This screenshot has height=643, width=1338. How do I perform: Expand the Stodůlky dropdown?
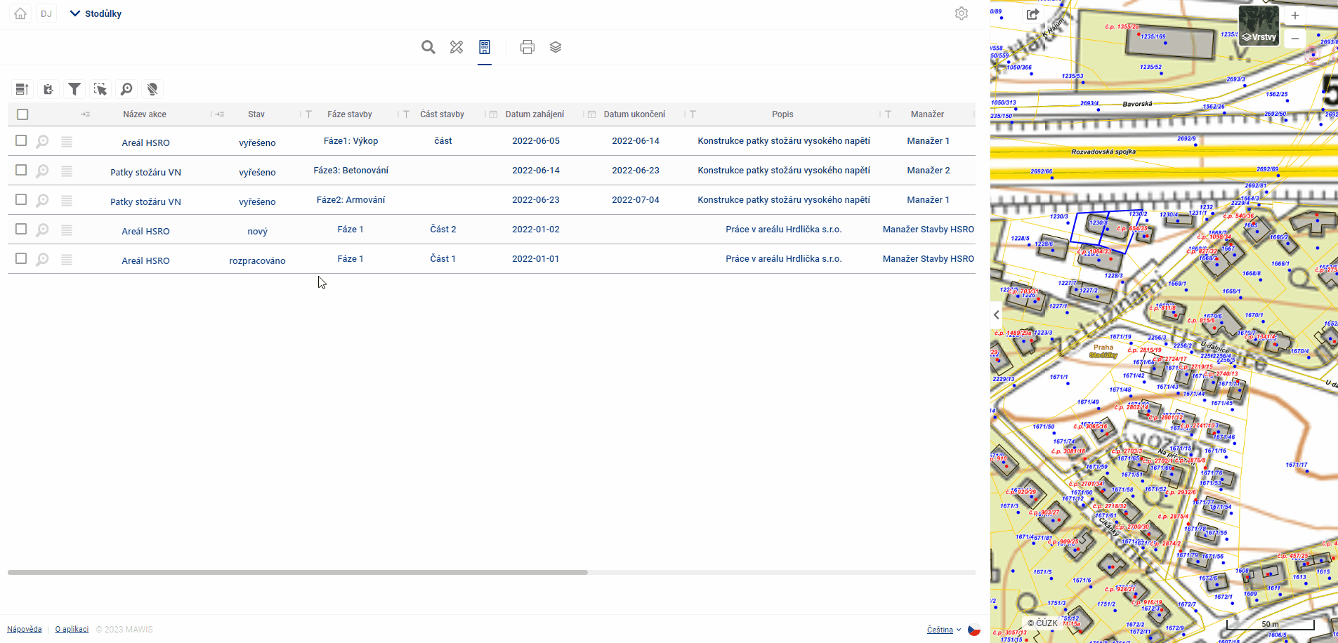point(96,13)
